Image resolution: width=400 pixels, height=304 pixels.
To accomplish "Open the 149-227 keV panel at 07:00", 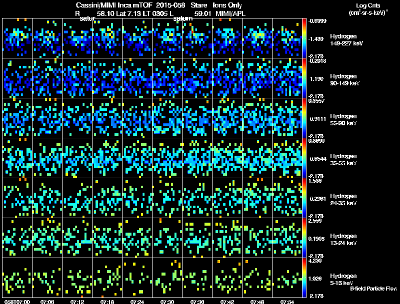I will [17, 38].
